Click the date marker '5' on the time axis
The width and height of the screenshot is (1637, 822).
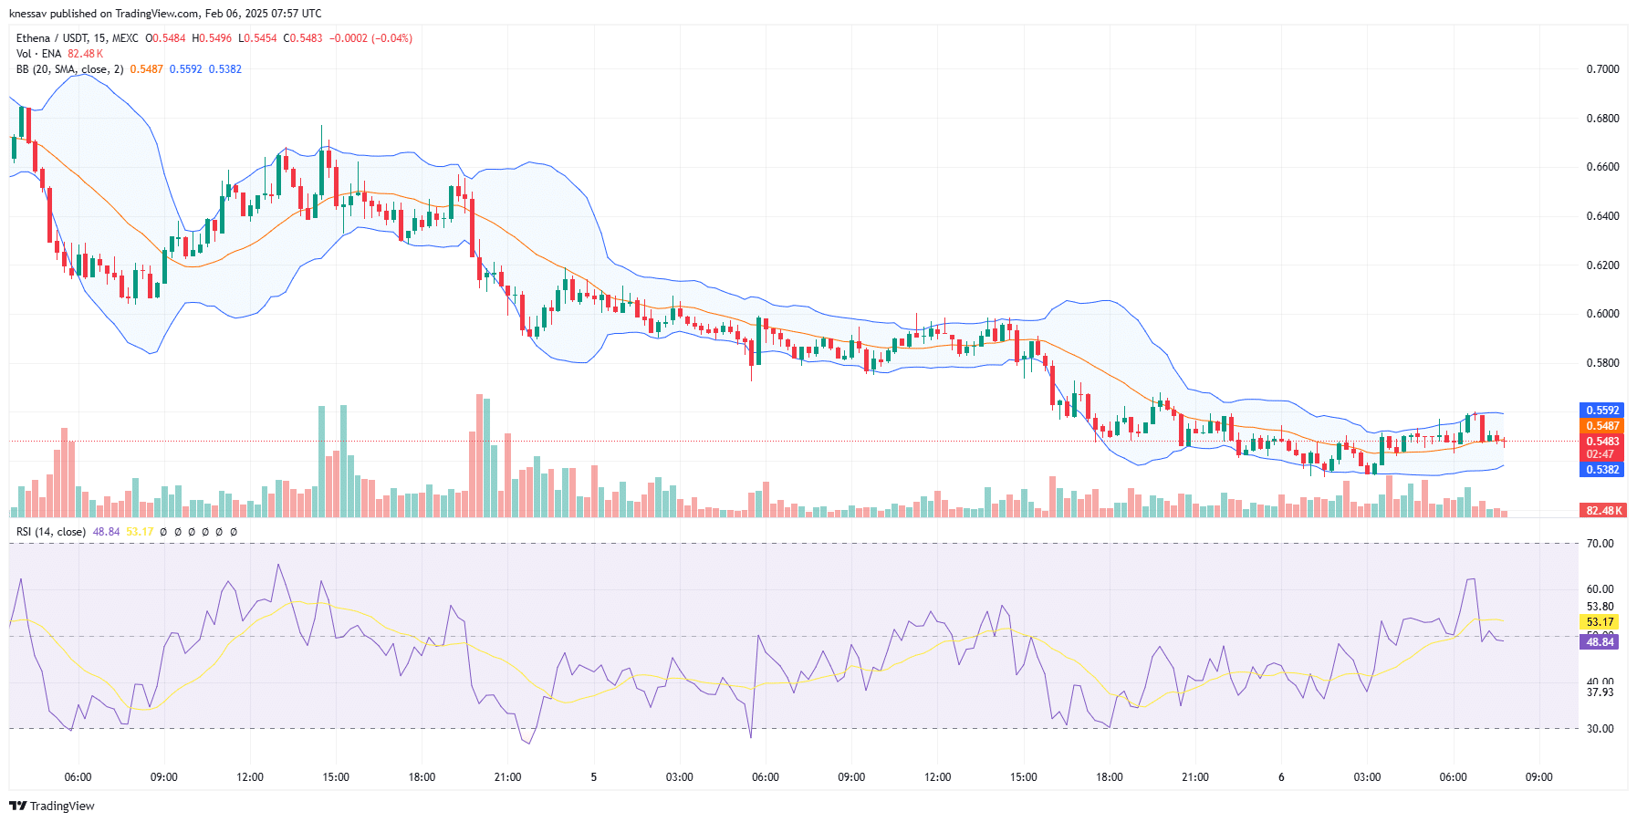[x=594, y=777]
